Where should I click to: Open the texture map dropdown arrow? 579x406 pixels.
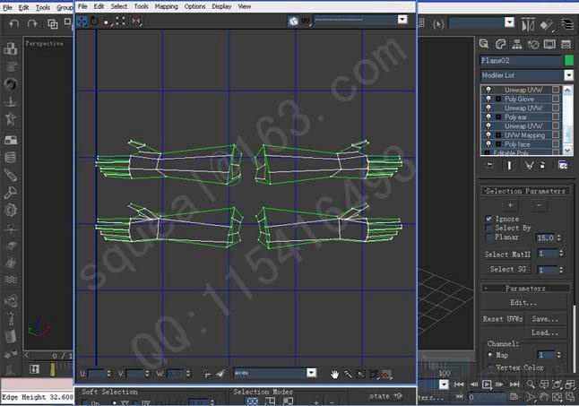pos(402,20)
